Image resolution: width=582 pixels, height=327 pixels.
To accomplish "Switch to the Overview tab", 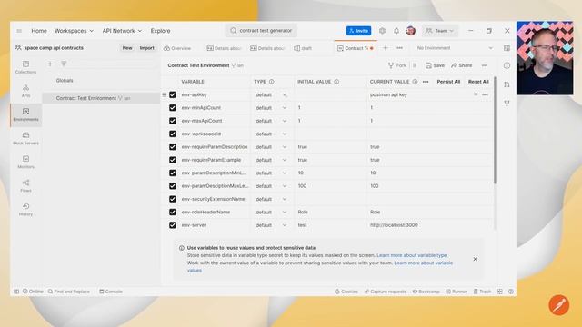I will (x=177, y=48).
